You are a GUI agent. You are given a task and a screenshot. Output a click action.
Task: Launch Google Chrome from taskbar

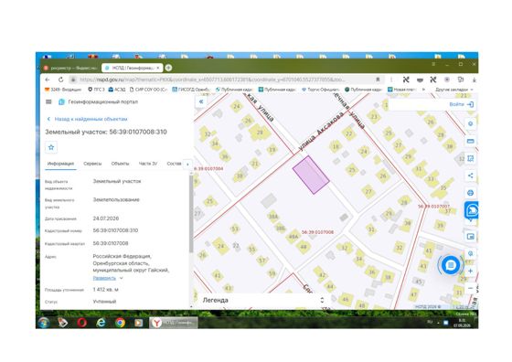pyautogui.click(x=120, y=323)
